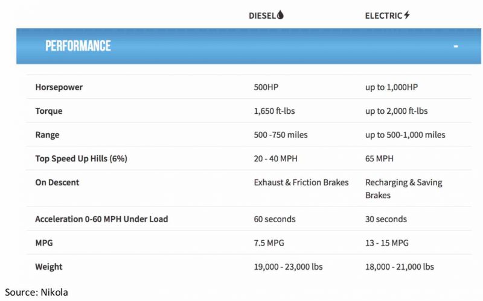The width and height of the screenshot is (483, 301).
Task: Click the PERFORMANCE header bar title
Action: (x=78, y=46)
